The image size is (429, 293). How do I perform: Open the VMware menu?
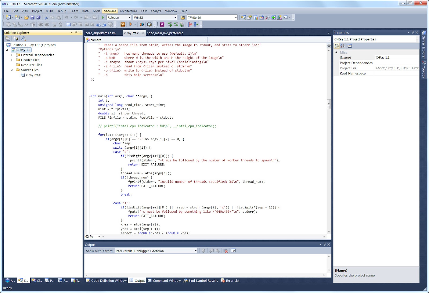(x=110, y=11)
